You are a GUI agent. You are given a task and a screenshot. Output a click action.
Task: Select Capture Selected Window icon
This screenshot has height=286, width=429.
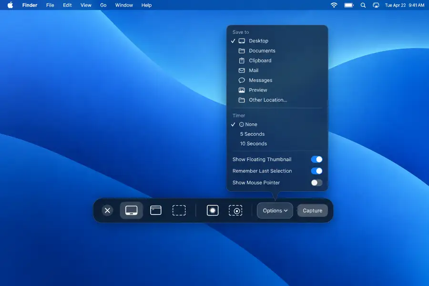156,211
